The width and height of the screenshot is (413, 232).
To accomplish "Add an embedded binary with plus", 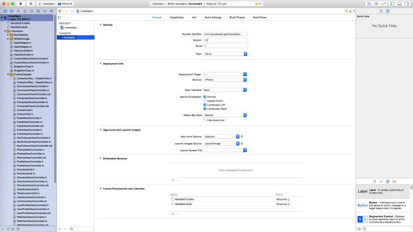I will pos(173,180).
